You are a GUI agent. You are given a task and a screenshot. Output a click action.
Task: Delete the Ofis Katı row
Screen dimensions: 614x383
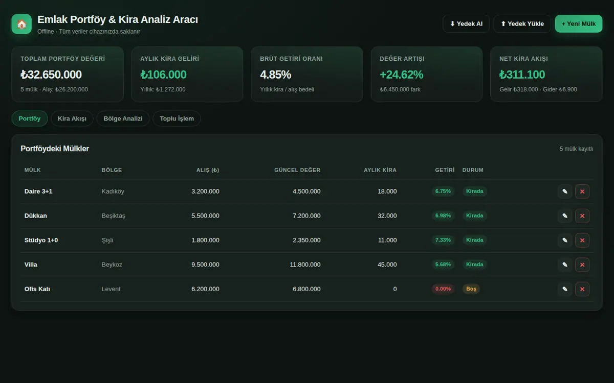click(x=582, y=289)
